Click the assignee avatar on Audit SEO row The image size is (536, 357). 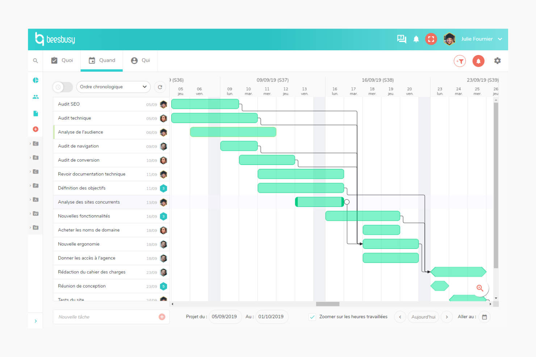pyautogui.click(x=163, y=105)
